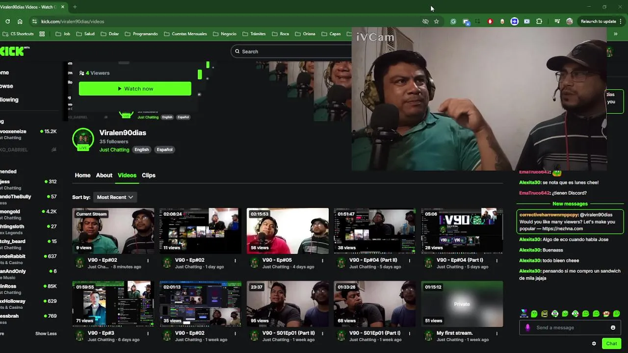Open the recommended channel with 4.2K viewers
Viewport: 628px width, 353px height.
click(28, 215)
